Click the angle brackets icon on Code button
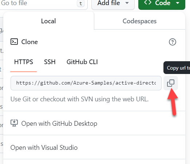This screenshot has height=164, width=190. coord(148,3)
